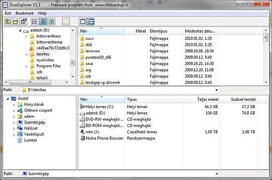Open the Bookmark menu
This screenshot has width=272, height=180.
pyautogui.click(x=24, y=13)
